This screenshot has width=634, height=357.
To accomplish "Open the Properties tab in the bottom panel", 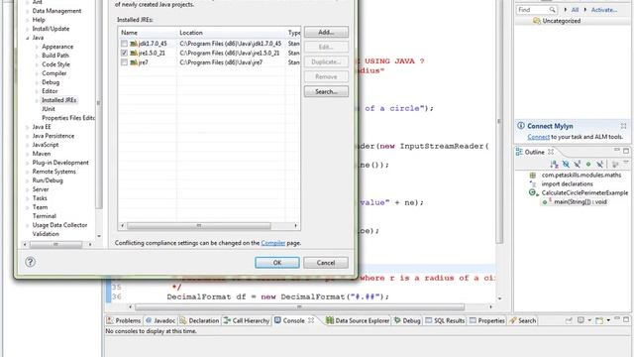I will [x=486, y=320].
